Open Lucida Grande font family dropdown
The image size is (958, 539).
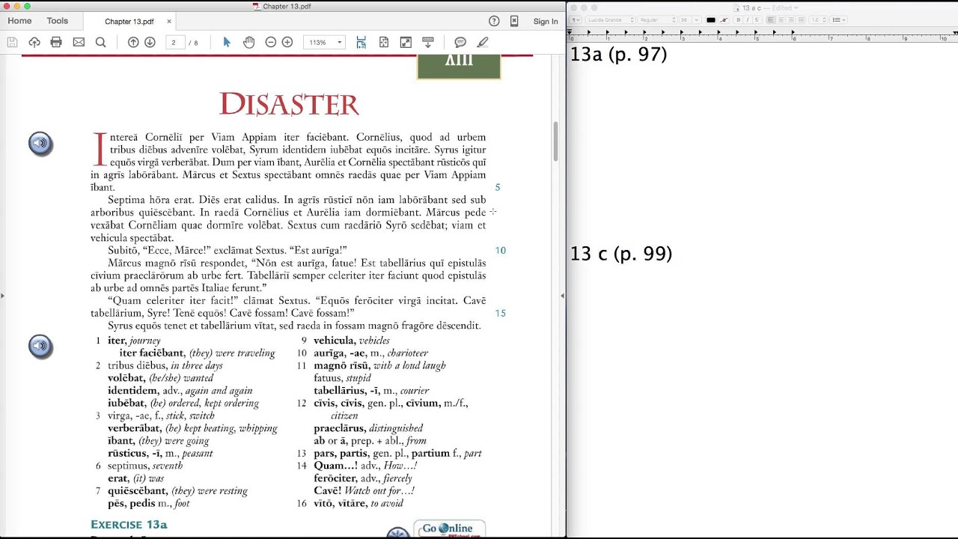point(610,19)
